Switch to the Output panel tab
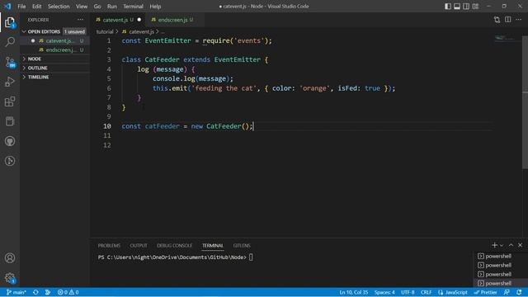The height and width of the screenshot is (297, 528). [139, 246]
